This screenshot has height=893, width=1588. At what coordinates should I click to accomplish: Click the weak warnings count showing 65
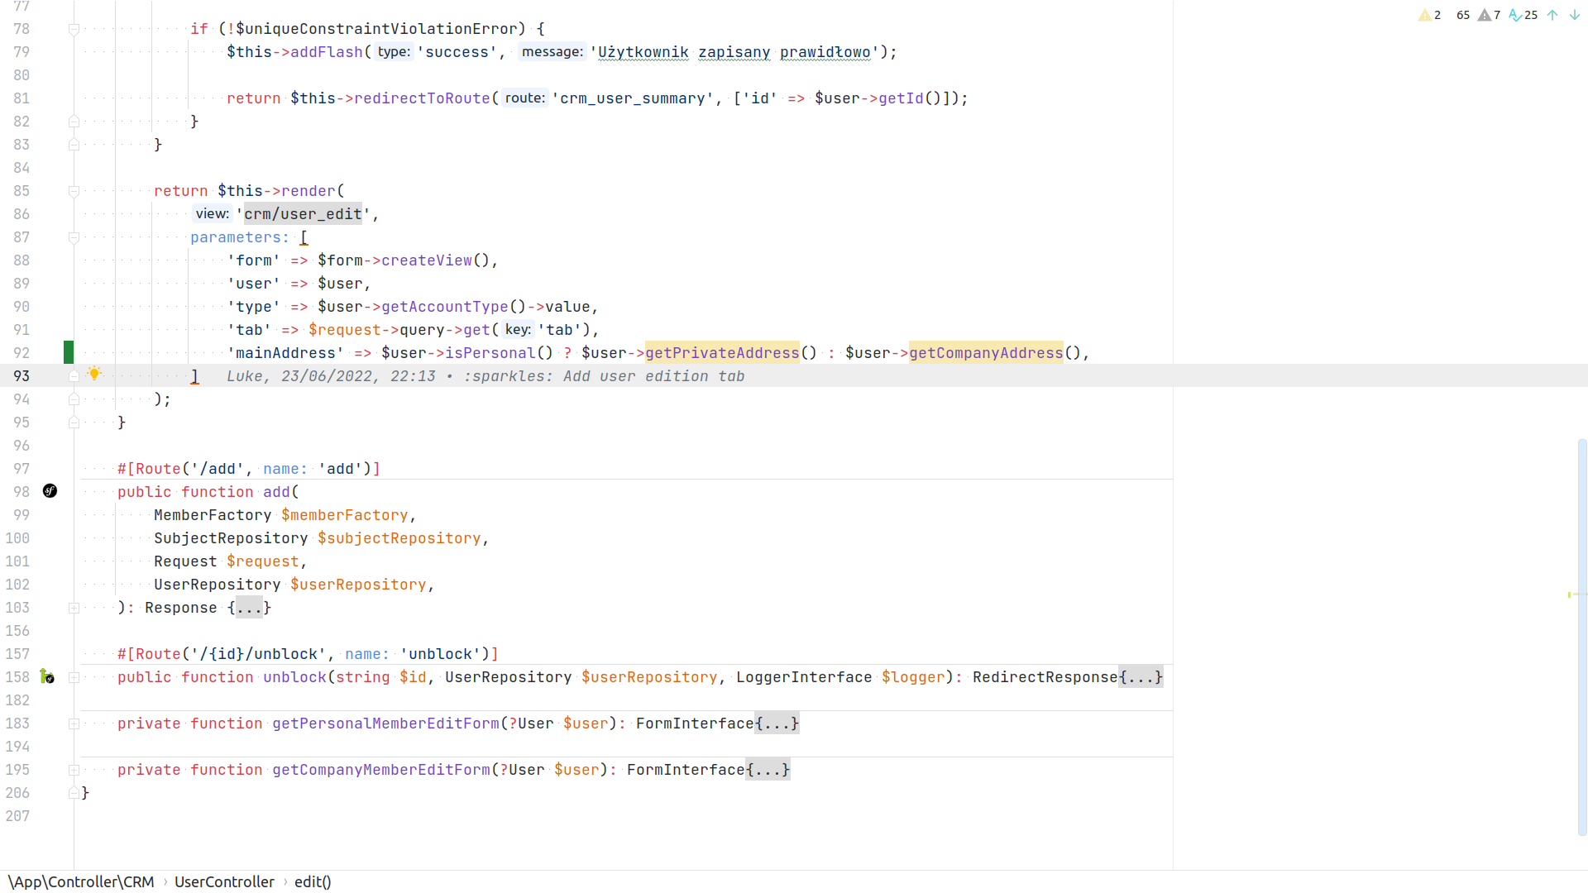[x=1462, y=15]
